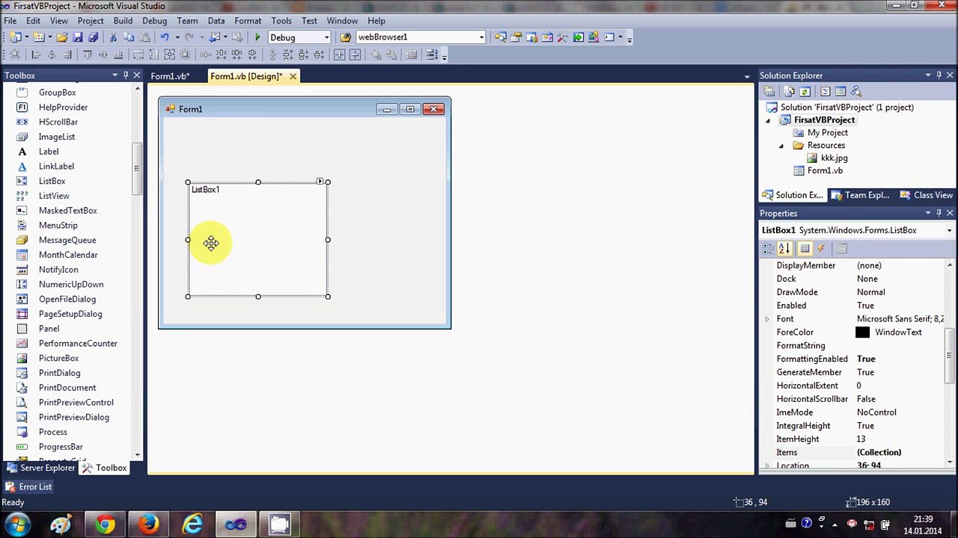Open the Tools menu
The height and width of the screenshot is (538, 958).
pyautogui.click(x=281, y=21)
